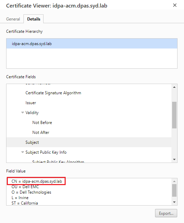
Task: Click ST = California value line
Action: (x=25, y=203)
